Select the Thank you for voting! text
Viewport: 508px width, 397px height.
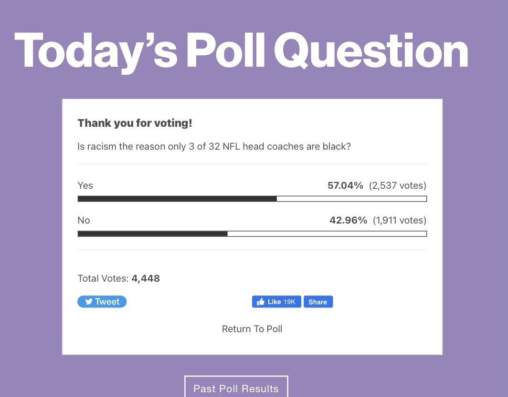(x=135, y=123)
